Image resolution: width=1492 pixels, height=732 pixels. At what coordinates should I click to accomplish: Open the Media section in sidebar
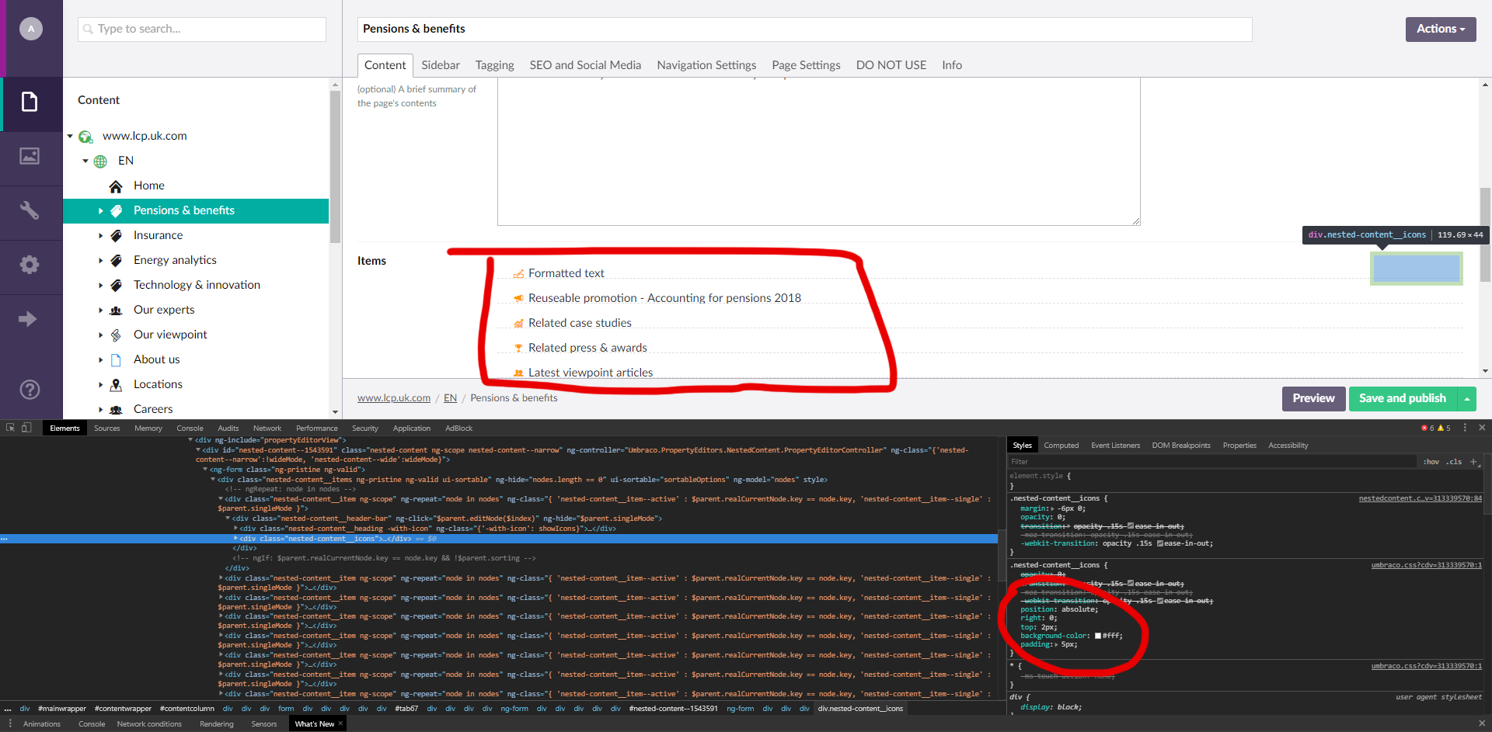[x=30, y=156]
